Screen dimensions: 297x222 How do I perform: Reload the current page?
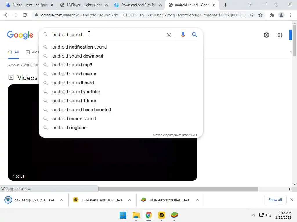[x=25, y=15]
